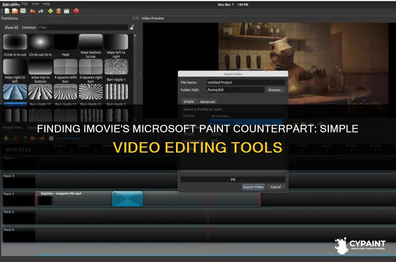Click the Browse... button
Screen dimensions: 396x262
(x=275, y=90)
